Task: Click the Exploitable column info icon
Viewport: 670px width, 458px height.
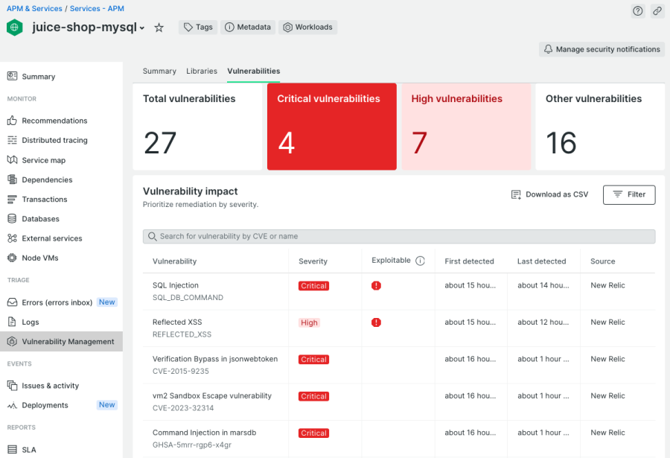Action: pyautogui.click(x=420, y=261)
